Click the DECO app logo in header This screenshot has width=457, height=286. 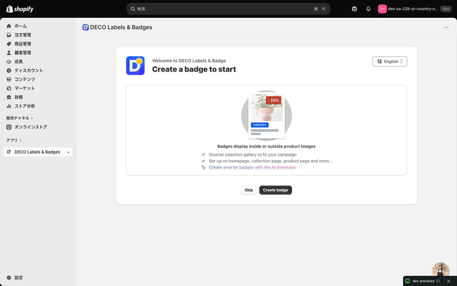click(x=86, y=27)
